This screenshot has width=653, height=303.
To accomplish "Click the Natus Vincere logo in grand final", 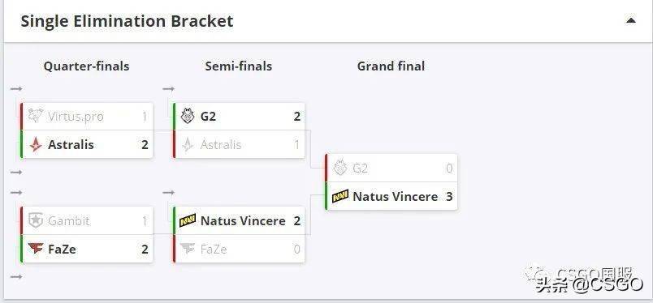I will 340,196.
